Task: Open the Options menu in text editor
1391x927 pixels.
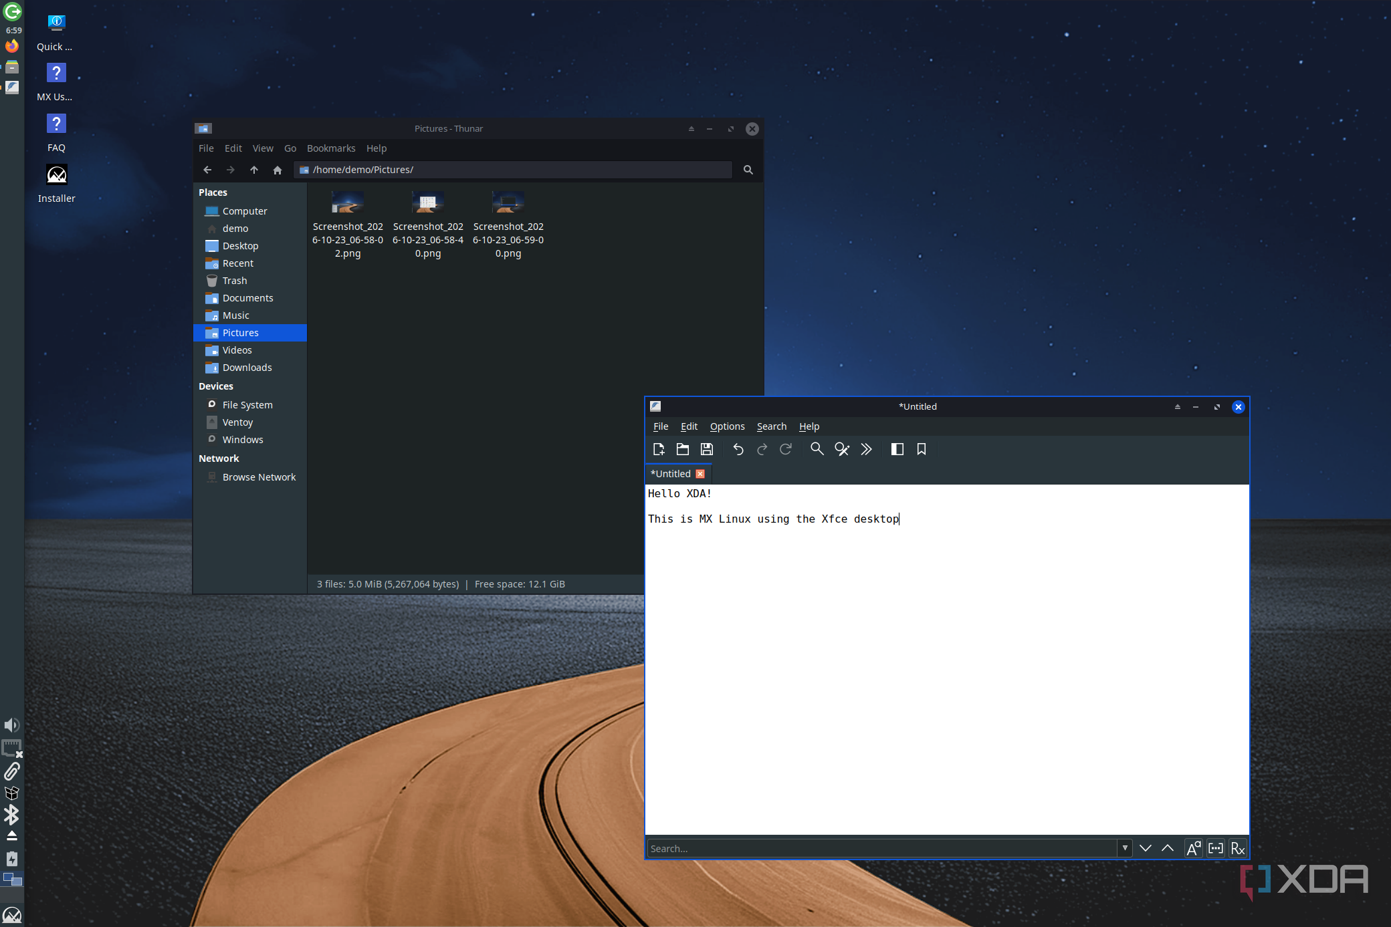Action: [x=728, y=426]
